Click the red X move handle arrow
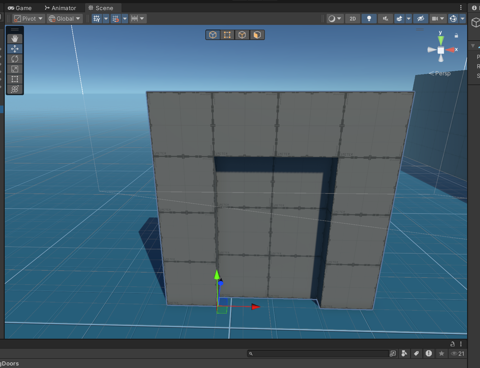This screenshot has width=480, height=368. point(256,307)
